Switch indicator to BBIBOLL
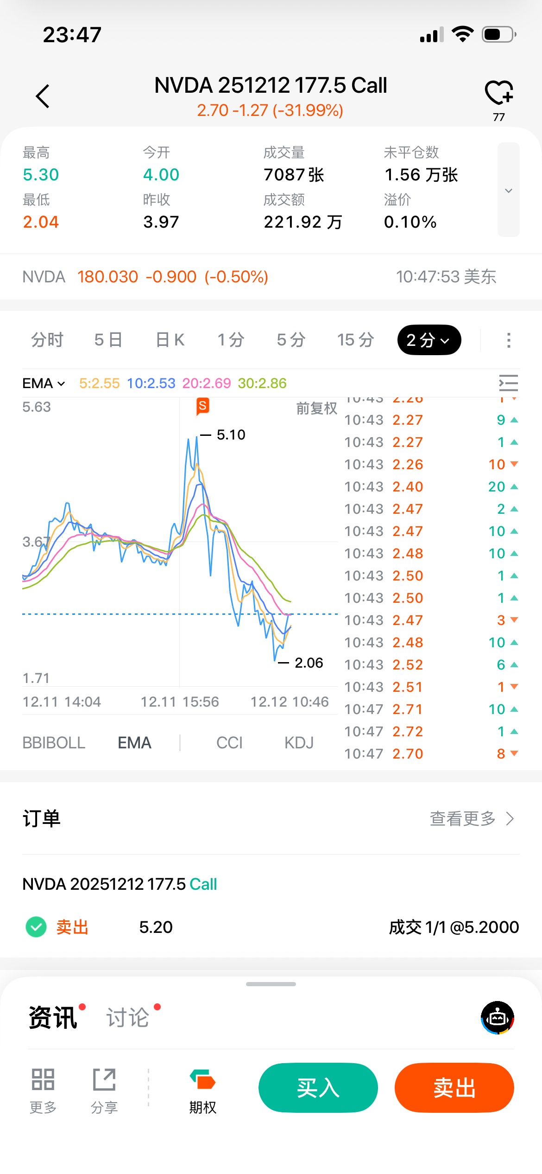This screenshot has height=1174, width=542. (x=54, y=743)
